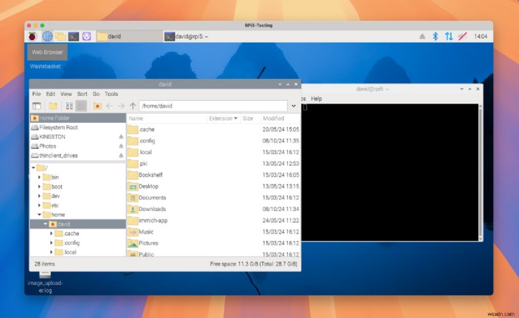Image resolution: width=519 pixels, height=318 pixels.
Task: Launch the Web Browser globe icon
Action: (47, 36)
